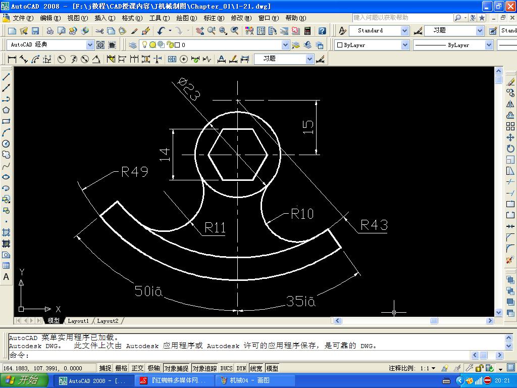Select the Multiline Text tool
The width and height of the screenshot is (517, 388).
pyautogui.click(x=6, y=277)
